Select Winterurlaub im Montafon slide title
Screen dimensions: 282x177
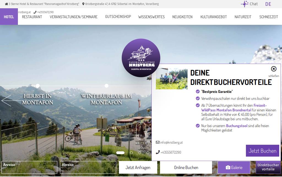coord(107,99)
